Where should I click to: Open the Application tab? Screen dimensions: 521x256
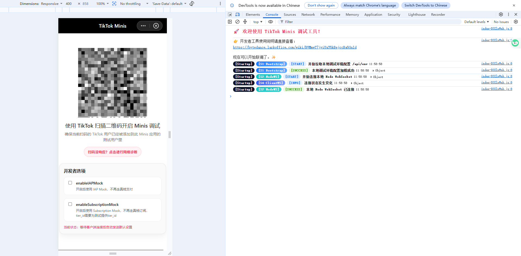click(x=373, y=14)
